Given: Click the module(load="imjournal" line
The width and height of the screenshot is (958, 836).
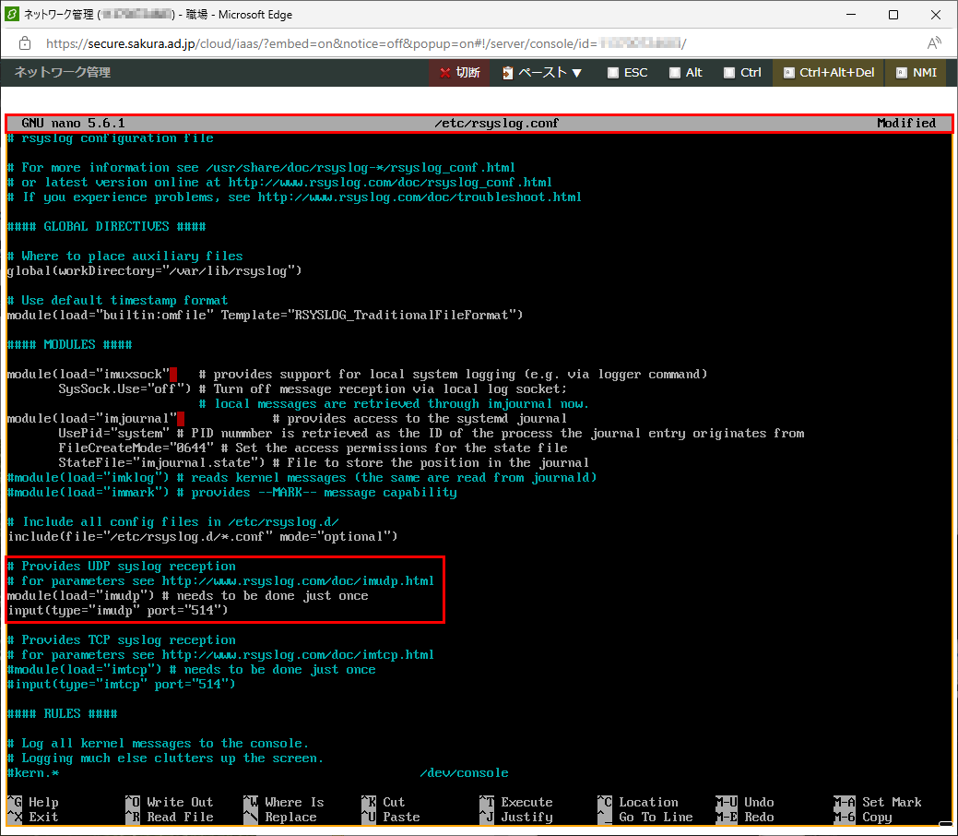Looking at the screenshot, I should tap(287, 418).
